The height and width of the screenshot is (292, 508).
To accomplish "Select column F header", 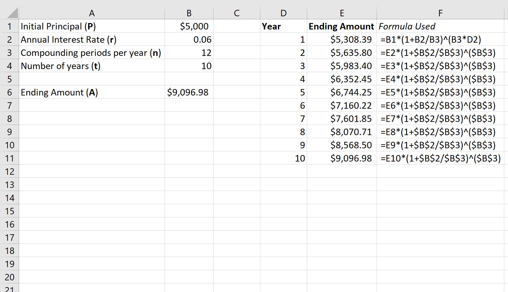I will coord(441,13).
